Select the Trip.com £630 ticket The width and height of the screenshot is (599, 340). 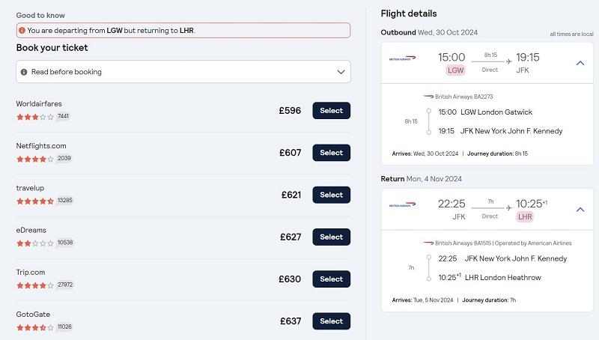(331, 279)
